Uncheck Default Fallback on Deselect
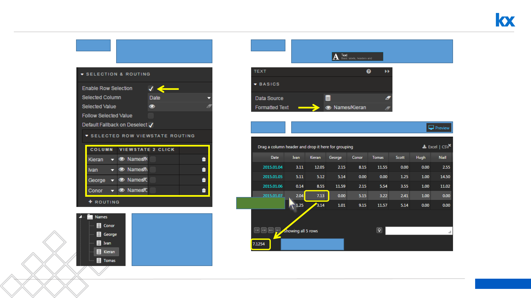Viewport: 531px width, 298px height. click(x=151, y=125)
